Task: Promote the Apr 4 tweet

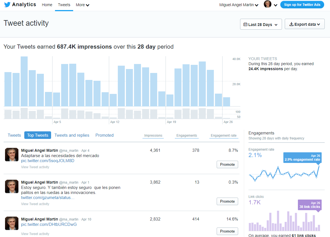Action: coord(227,165)
